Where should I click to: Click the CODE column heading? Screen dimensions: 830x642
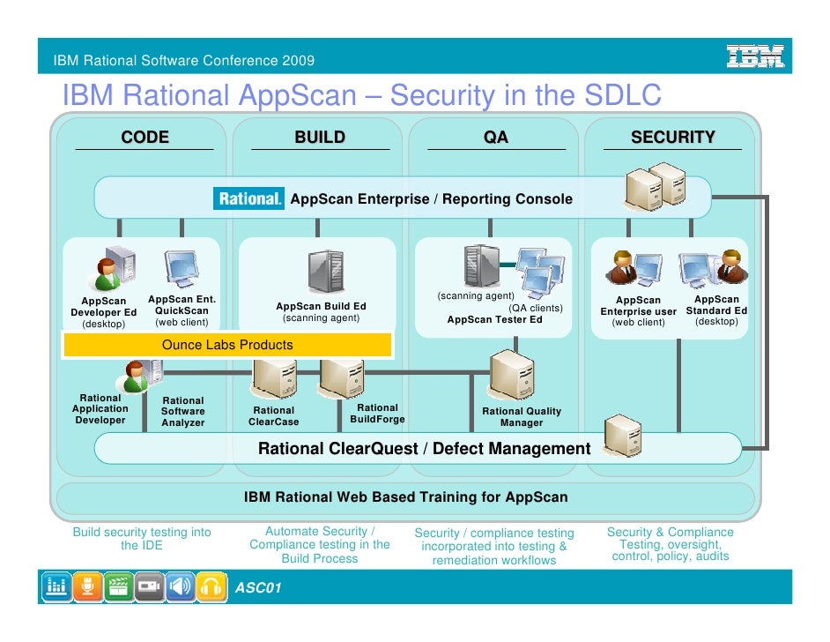click(145, 138)
